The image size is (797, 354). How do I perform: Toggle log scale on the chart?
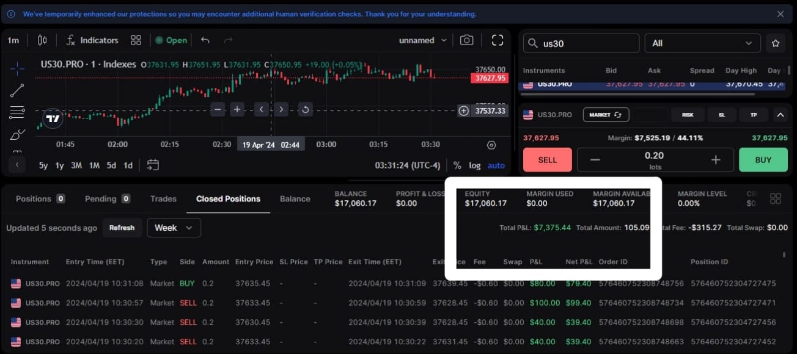[475, 165]
